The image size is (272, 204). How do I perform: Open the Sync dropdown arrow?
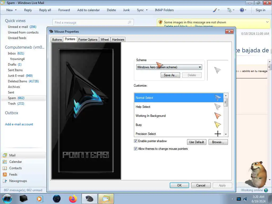(x=147, y=10)
